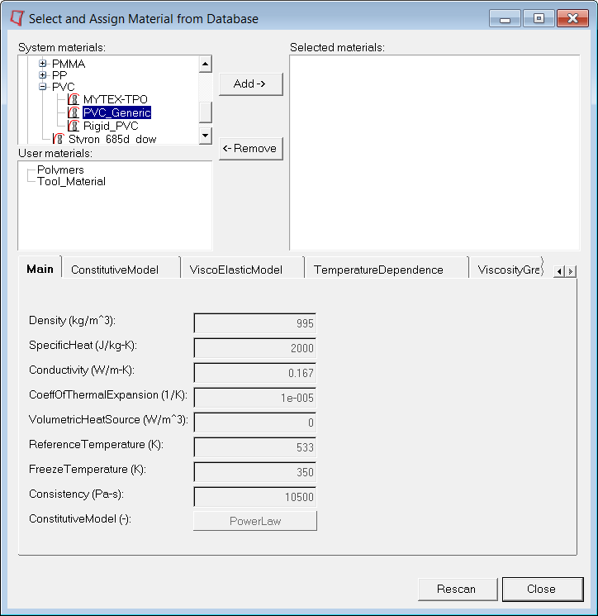
Task: Select Polymers under User materials
Action: tap(60, 170)
